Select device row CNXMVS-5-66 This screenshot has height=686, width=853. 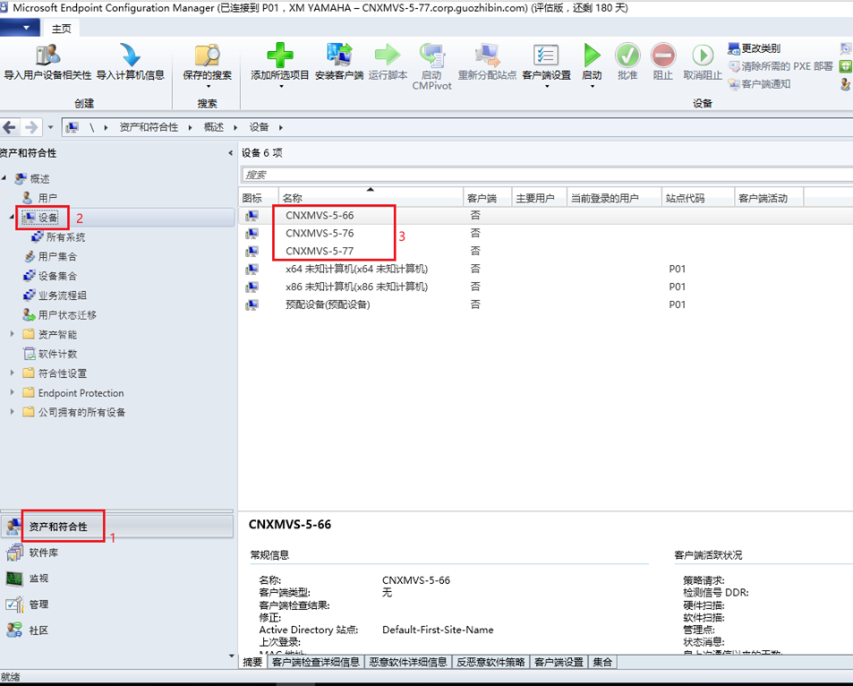click(546, 216)
